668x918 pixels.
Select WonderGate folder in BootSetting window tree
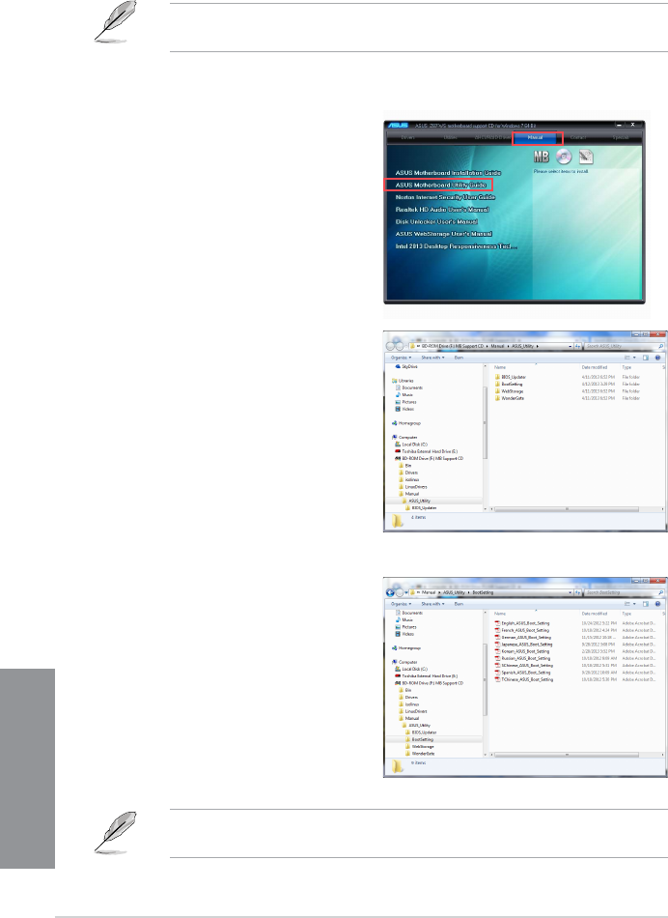(419, 754)
